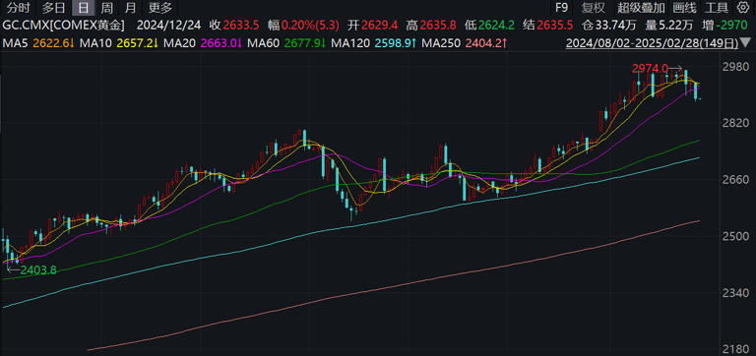
Task: Click the dropdown triangle beside date range
Action: click(744, 44)
